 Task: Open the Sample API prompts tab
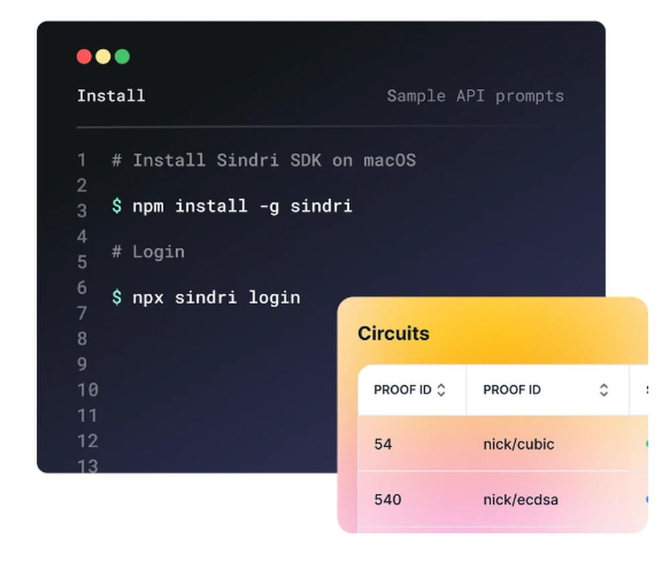click(x=475, y=96)
